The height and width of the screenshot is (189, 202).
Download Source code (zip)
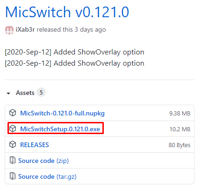[43, 161]
